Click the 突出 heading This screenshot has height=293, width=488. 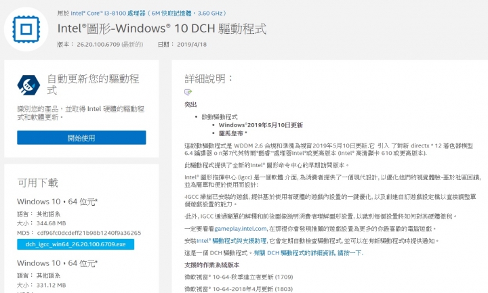coord(190,105)
